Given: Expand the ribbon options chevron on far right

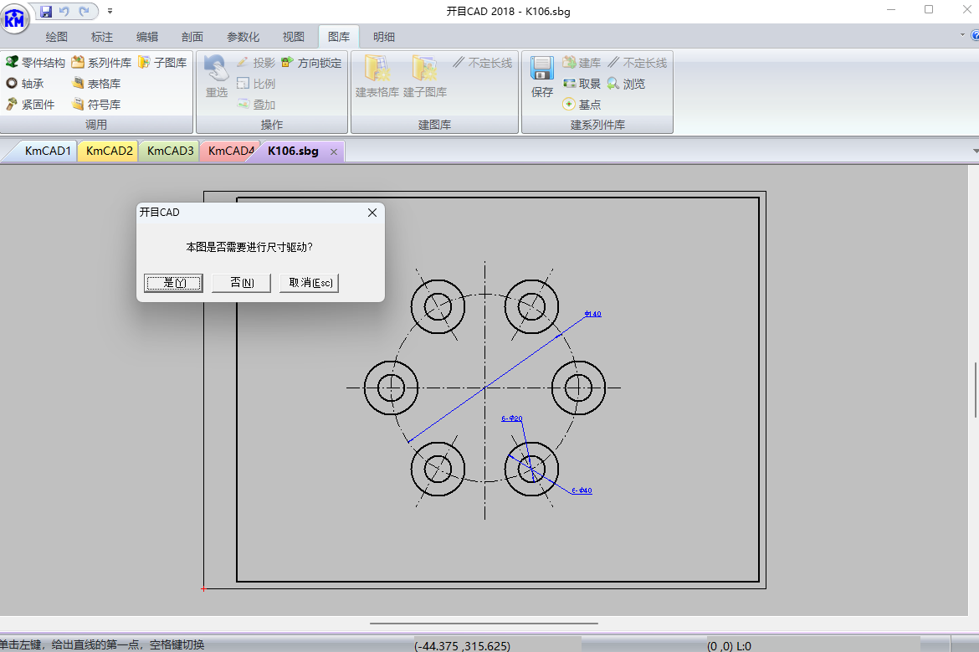Looking at the screenshot, I should (964, 36).
